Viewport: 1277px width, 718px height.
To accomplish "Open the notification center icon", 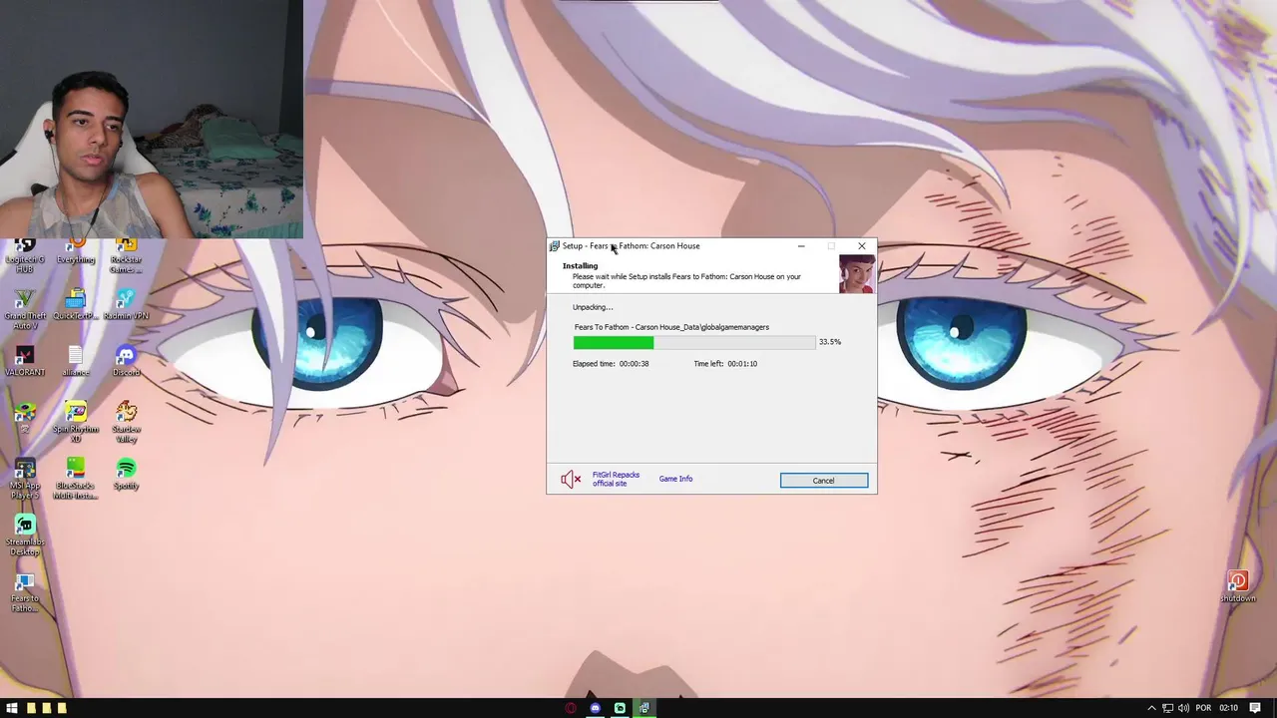I will point(1255,708).
